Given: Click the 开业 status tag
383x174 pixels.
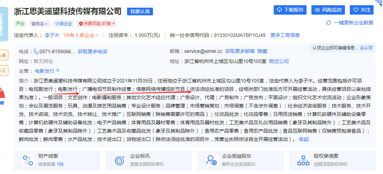Looking at the screenshot, I should tap(20, 24).
